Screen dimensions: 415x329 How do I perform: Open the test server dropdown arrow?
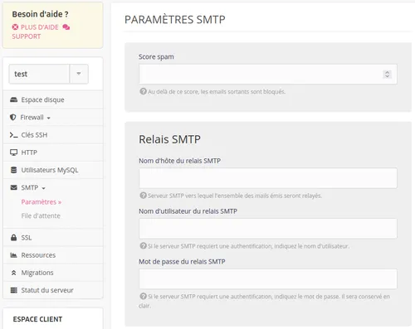click(x=79, y=74)
